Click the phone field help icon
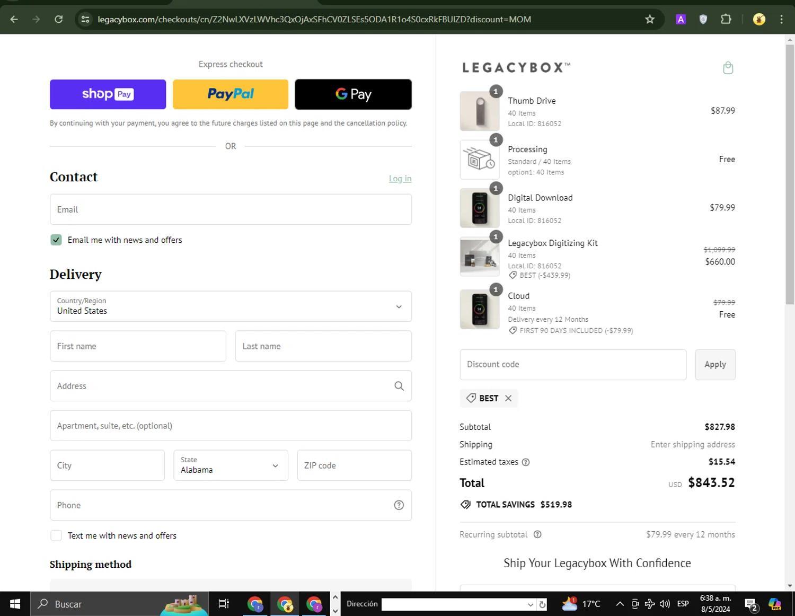The height and width of the screenshot is (616, 795). pyautogui.click(x=399, y=505)
